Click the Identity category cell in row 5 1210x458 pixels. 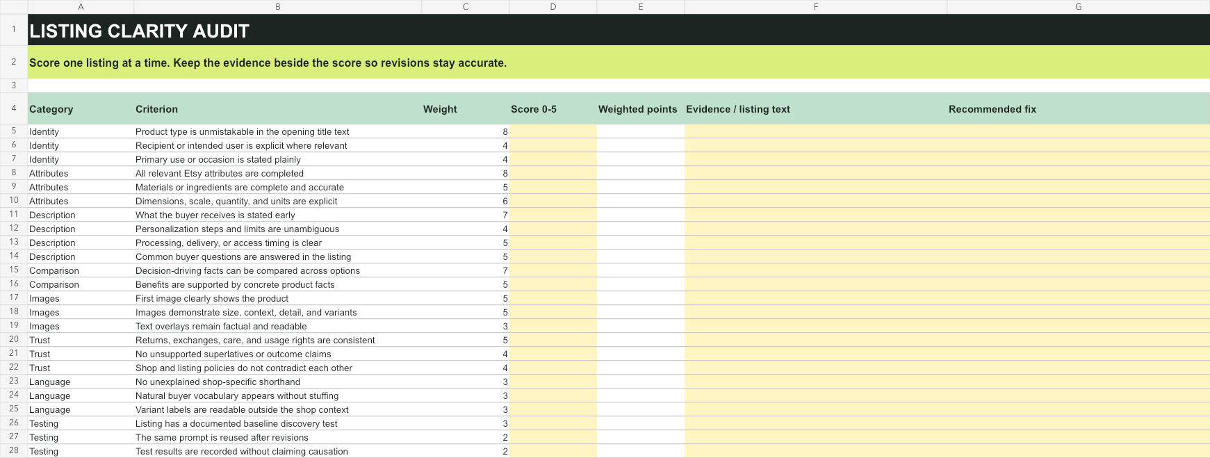click(x=81, y=131)
